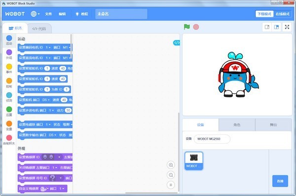
Task: Select the 角色 sprite tab
Action: click(237, 125)
